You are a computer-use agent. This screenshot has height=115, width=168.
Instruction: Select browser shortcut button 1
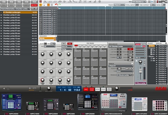[x=4, y=2]
